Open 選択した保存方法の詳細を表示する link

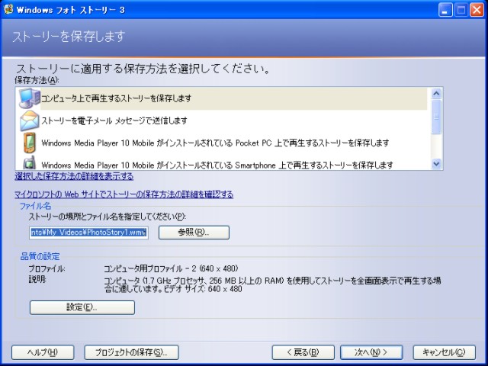tap(74, 176)
